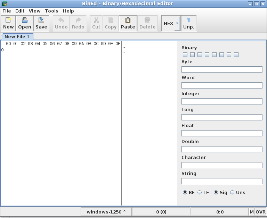Click the row offset 0 label
This screenshot has width=267, height=218.
[x=2, y=50]
